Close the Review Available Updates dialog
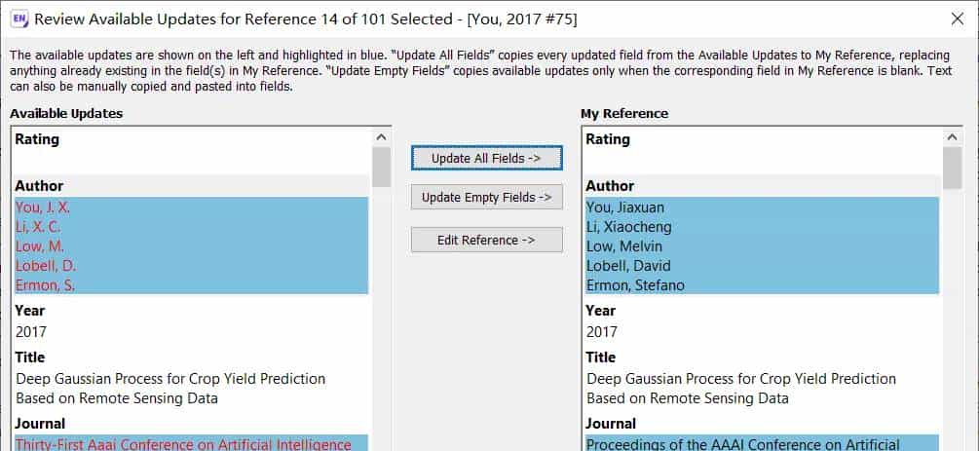979x451 pixels. click(957, 19)
